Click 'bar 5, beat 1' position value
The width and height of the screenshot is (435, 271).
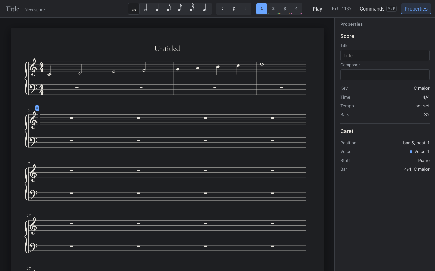[x=416, y=143]
